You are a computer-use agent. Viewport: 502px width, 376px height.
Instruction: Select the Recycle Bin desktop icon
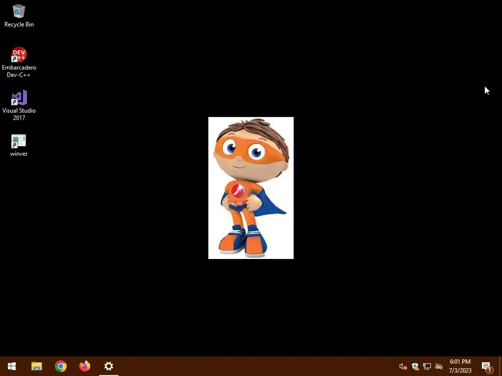click(19, 16)
